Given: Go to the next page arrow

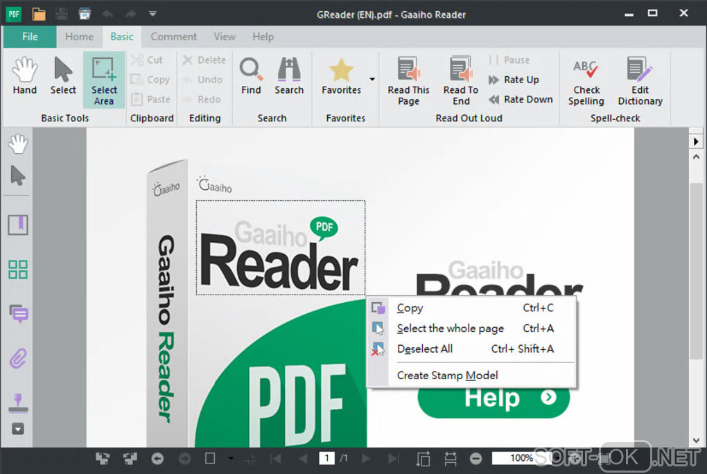Looking at the screenshot, I should pyautogui.click(x=366, y=459).
